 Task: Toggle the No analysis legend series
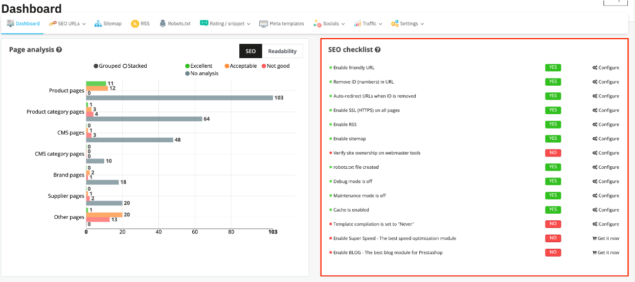pos(201,73)
